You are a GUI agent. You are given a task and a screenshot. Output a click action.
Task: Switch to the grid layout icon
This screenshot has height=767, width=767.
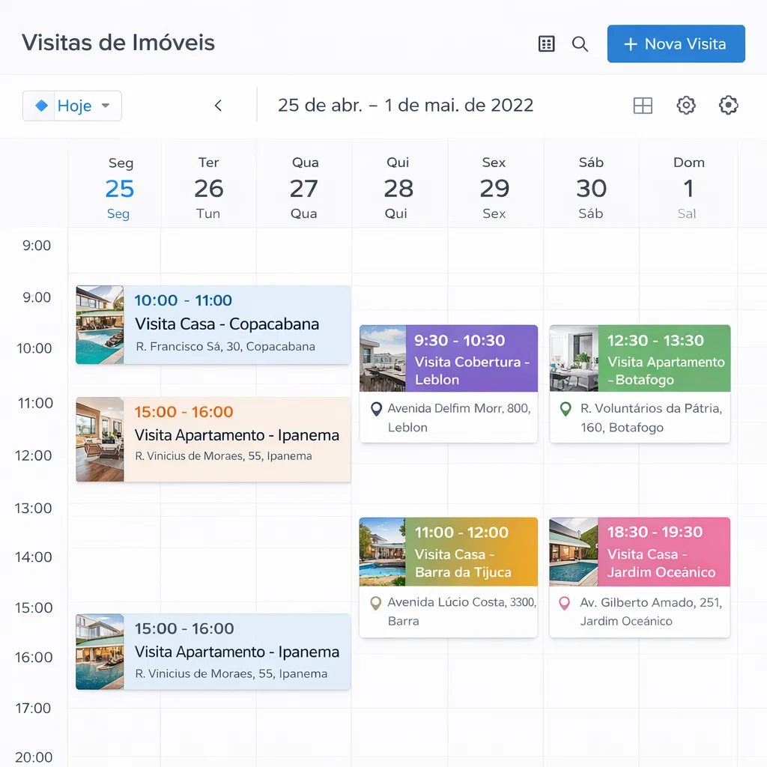643,106
